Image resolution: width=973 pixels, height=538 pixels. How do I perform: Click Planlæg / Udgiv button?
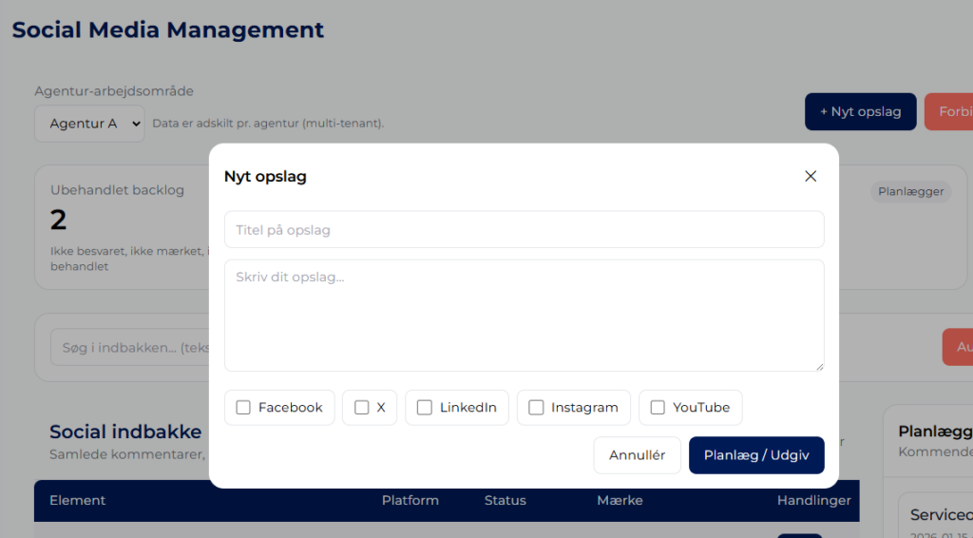[x=755, y=455]
